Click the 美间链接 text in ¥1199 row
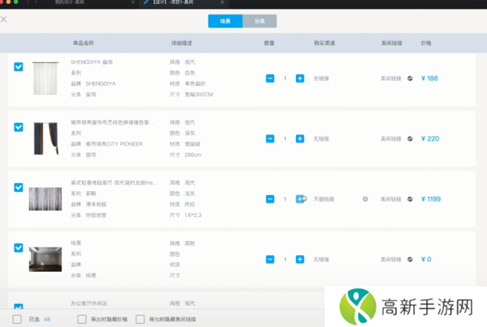 click(391, 199)
